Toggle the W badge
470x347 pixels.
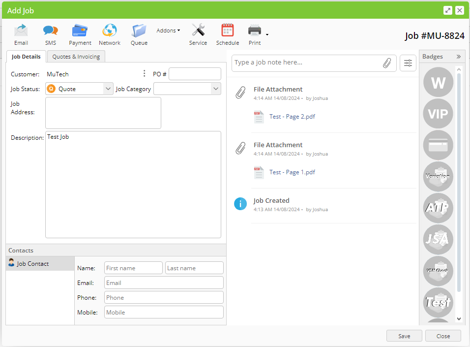coord(438,82)
